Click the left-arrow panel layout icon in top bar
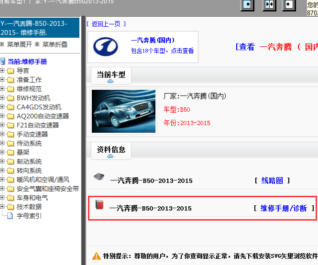The height and width of the screenshot is (265, 318). (x=289, y=5)
